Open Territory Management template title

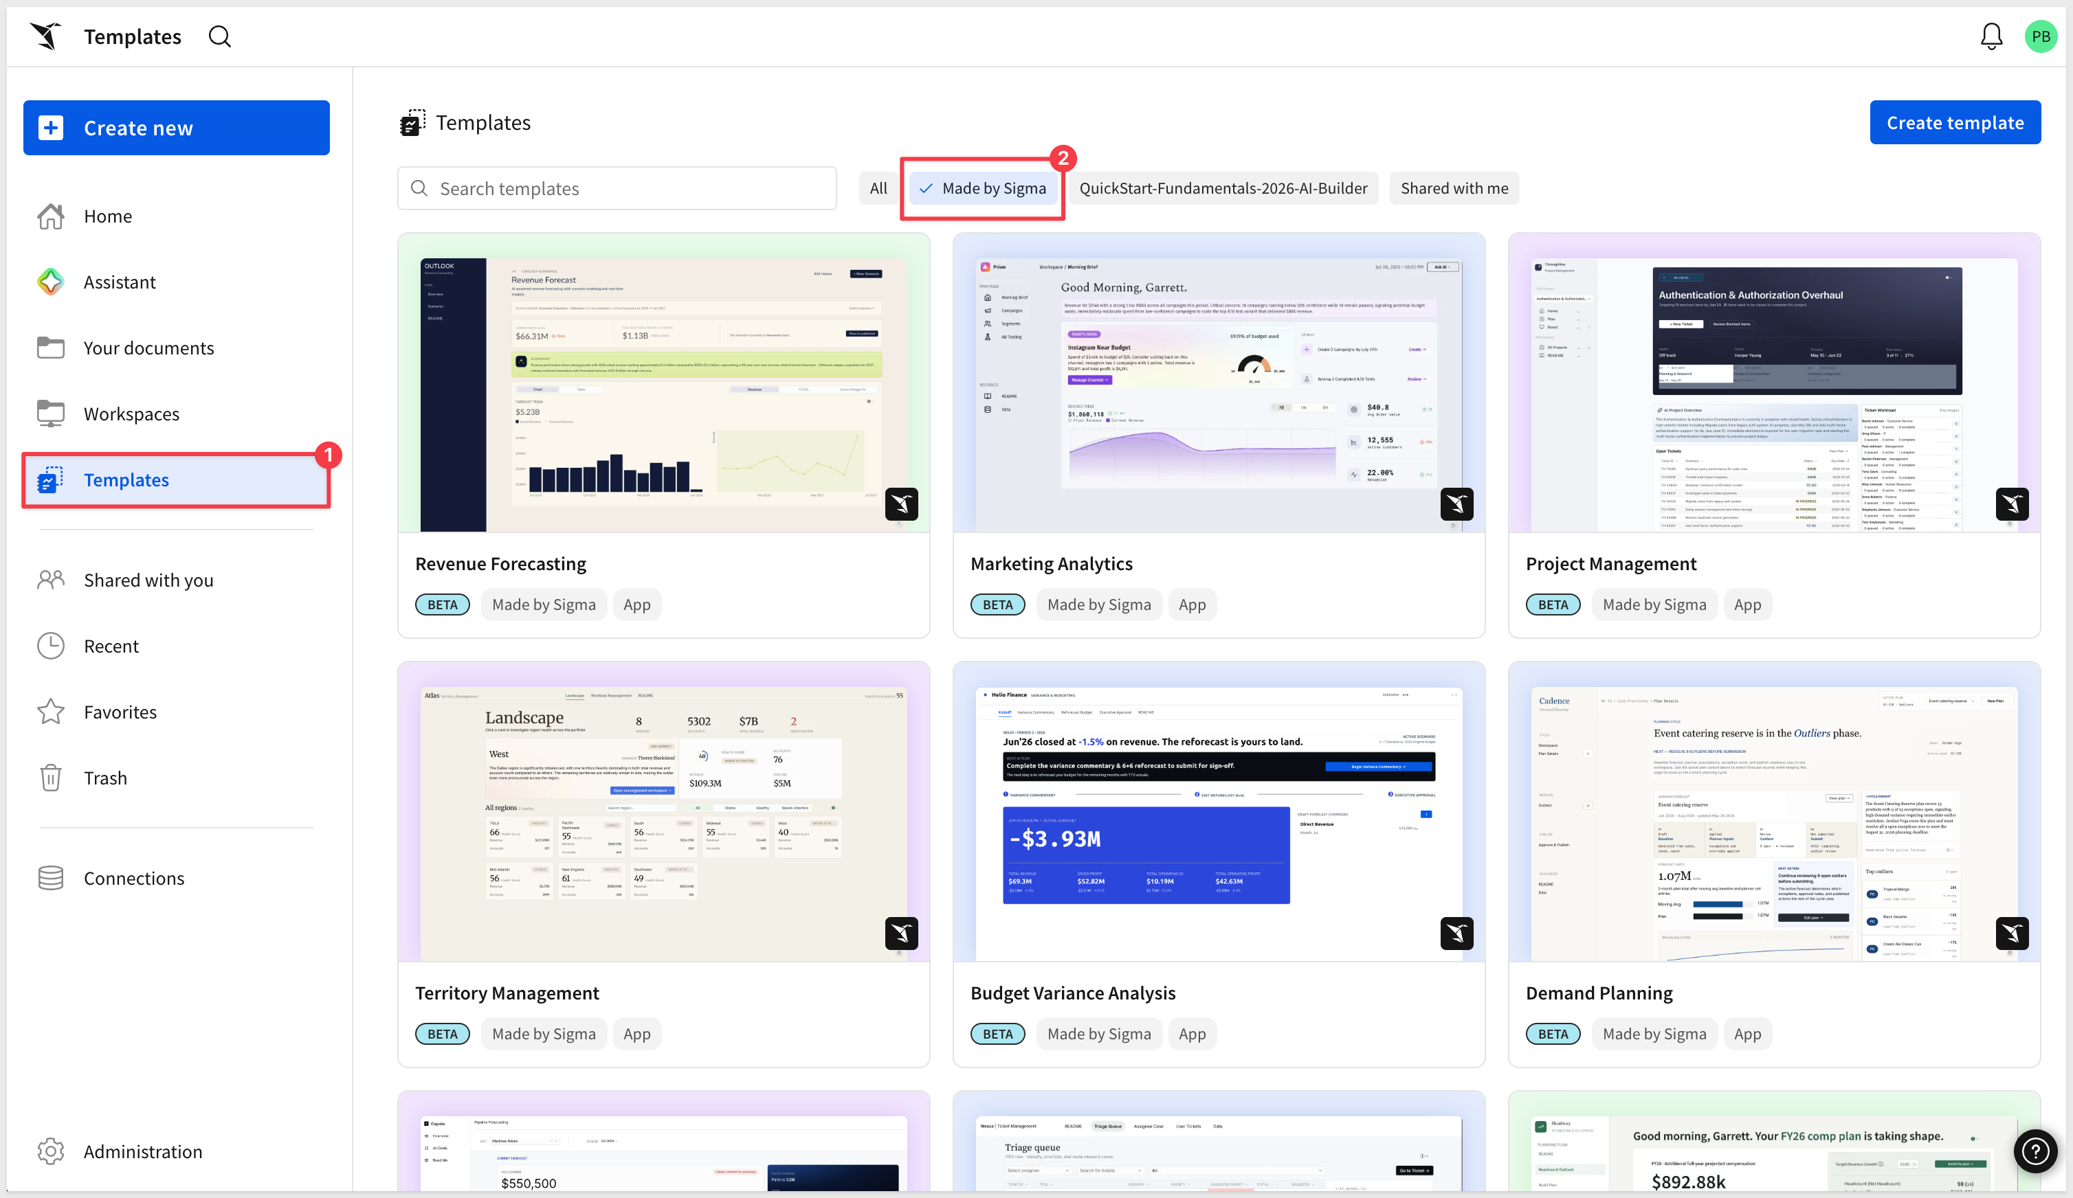(x=507, y=993)
